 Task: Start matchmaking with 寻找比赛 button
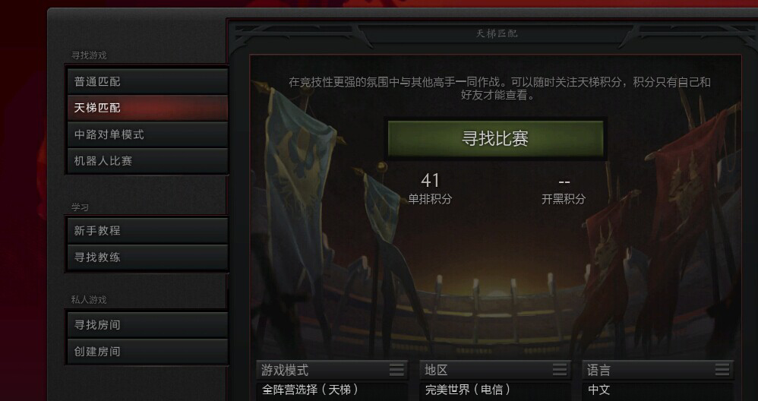point(495,138)
